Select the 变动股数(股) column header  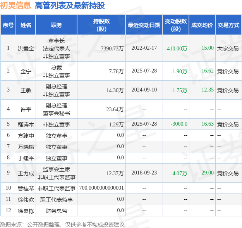[x=176, y=25]
